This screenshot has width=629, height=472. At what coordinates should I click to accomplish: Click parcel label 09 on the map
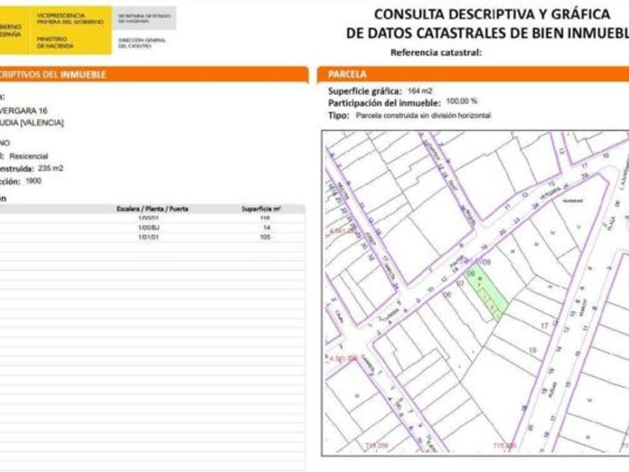[487, 262]
